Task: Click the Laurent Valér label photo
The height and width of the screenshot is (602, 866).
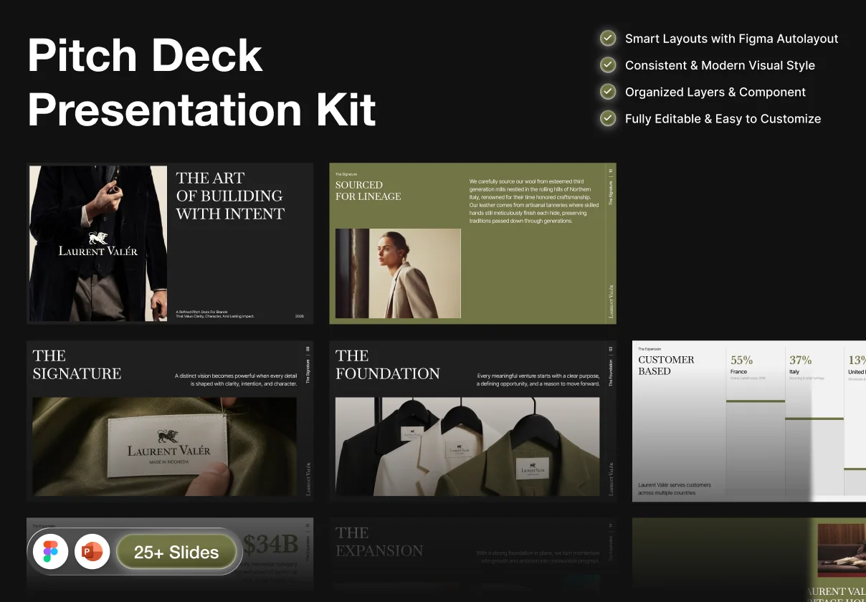Action: (165, 446)
